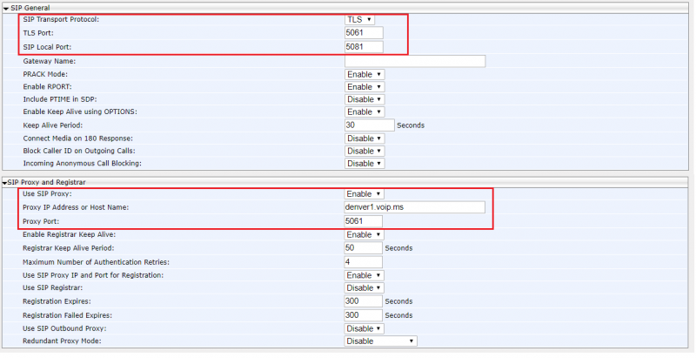Screen dimensions: 696x358
Task: Click the 'Keep Alive Period:' label
Action: 53,125
